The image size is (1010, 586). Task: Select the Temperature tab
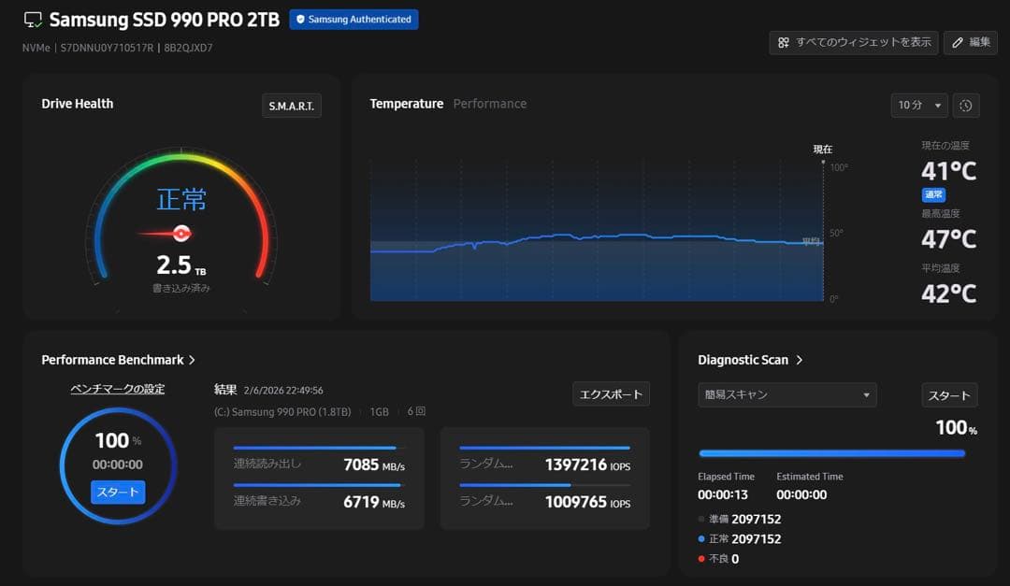(x=406, y=104)
